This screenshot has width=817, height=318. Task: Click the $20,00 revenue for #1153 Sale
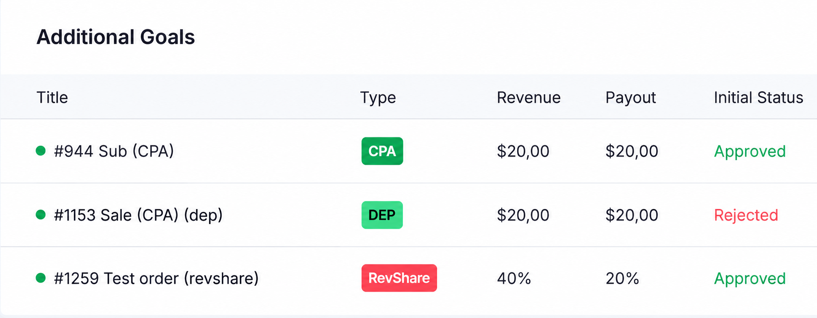[x=523, y=215]
